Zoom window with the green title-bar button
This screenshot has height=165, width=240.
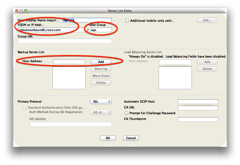pyautogui.click(x=25, y=11)
